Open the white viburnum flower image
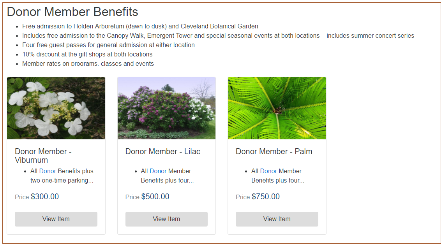The width and height of the screenshot is (443, 246). coord(56,108)
